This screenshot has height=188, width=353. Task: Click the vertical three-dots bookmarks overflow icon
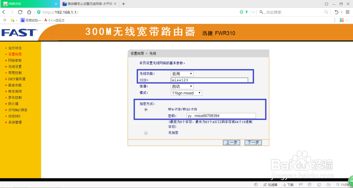pos(335,20)
